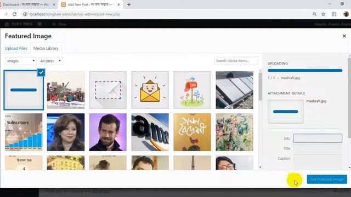Click the media grid scroll down arrow
The image size is (351, 197).
(260, 167)
